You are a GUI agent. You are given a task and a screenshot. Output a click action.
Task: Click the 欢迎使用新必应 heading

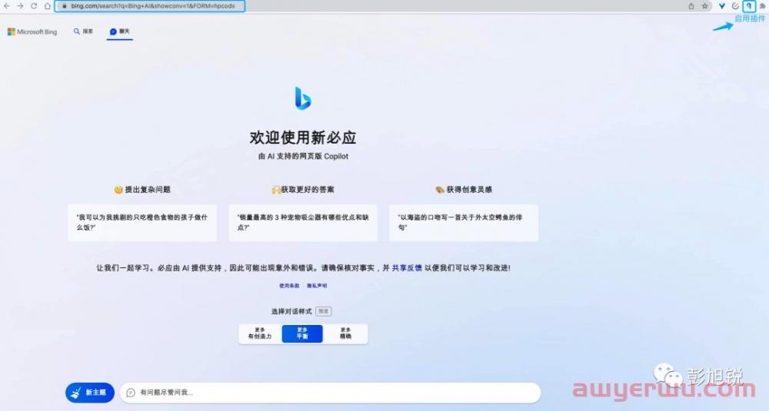(302, 138)
